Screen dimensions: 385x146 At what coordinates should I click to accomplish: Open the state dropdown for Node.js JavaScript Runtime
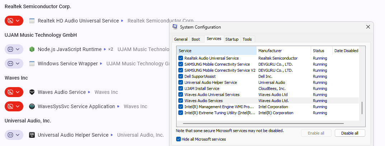[18, 49]
